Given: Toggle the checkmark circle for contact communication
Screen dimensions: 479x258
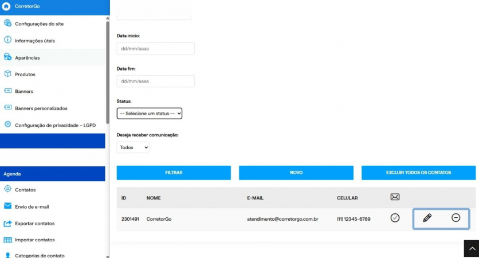Looking at the screenshot, I should [x=395, y=218].
